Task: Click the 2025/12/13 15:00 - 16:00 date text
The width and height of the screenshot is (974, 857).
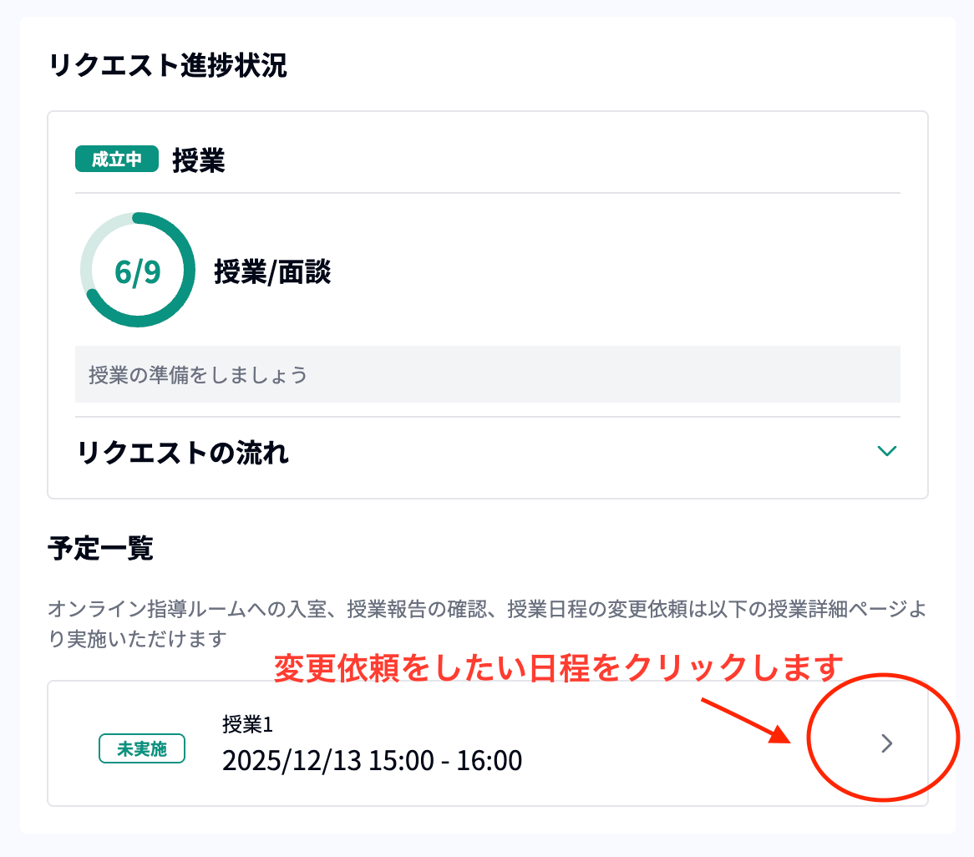Action: coord(372,760)
